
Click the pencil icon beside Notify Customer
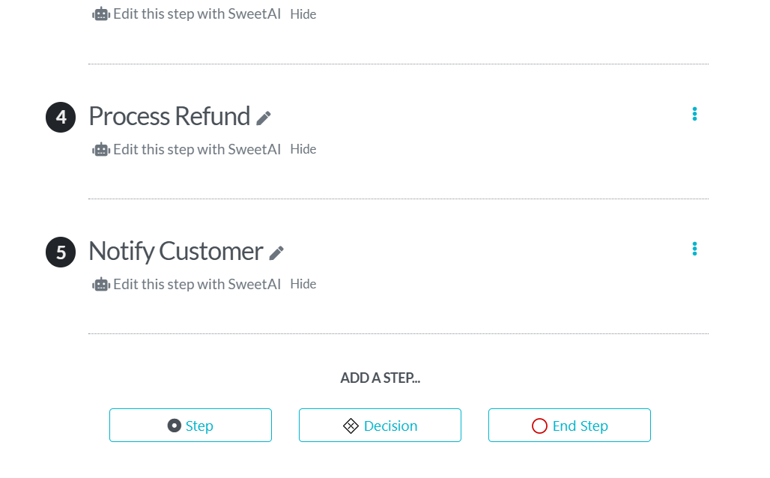[277, 252]
